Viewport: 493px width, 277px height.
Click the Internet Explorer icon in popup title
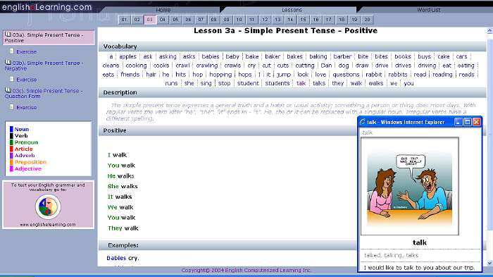click(363, 122)
